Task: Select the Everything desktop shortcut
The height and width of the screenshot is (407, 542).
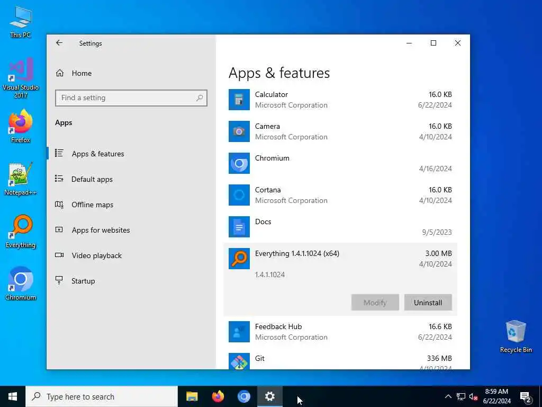Action: coord(21,232)
